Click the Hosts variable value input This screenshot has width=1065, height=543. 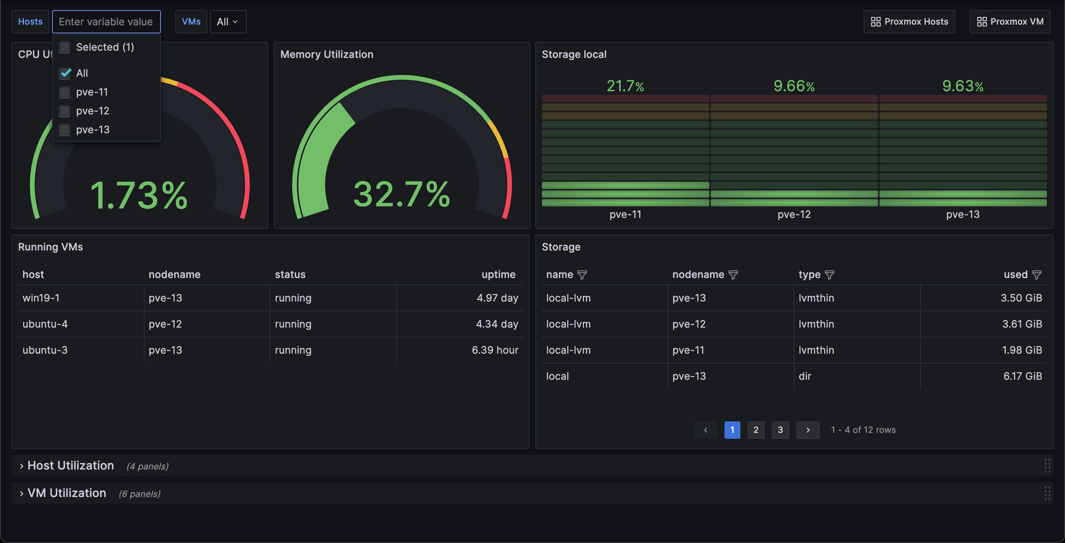pyautogui.click(x=106, y=21)
